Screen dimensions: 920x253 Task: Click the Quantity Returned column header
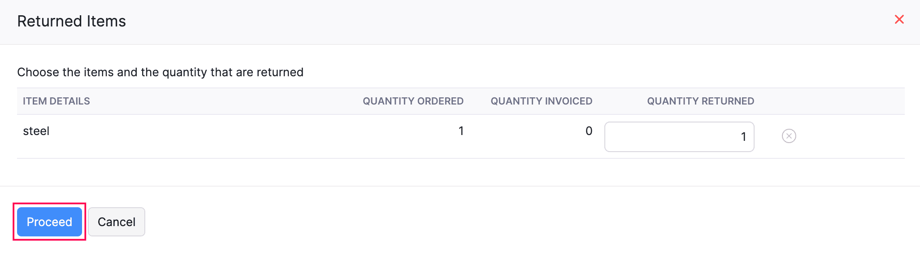[700, 101]
